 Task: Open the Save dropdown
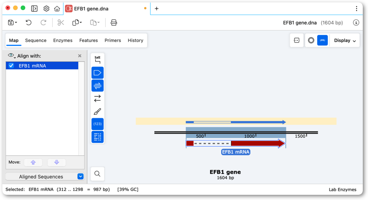coord(12,22)
